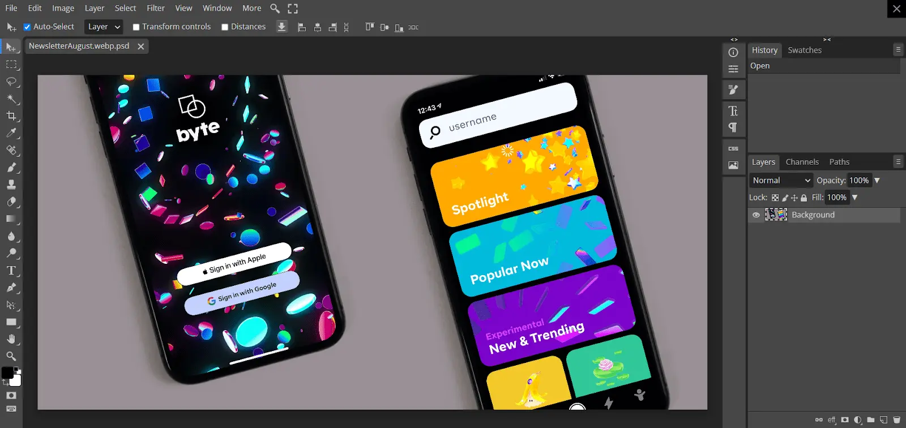Select the Zoom tool in the left toolbar
Screen dimensions: 906x428
click(x=11, y=356)
